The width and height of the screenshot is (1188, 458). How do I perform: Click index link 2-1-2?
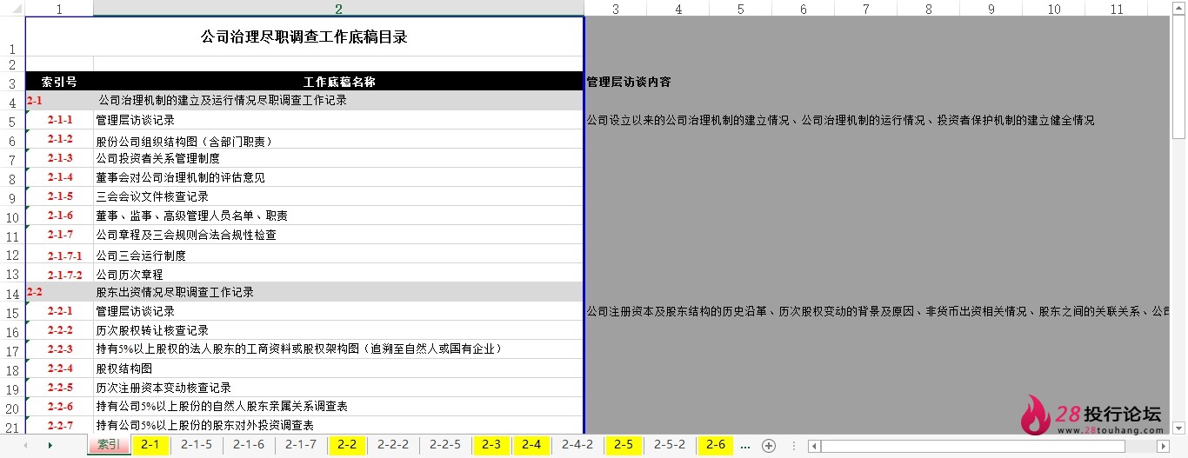coord(60,139)
